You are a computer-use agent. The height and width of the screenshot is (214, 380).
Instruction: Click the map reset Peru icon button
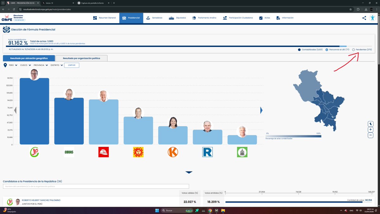pyautogui.click(x=370, y=124)
